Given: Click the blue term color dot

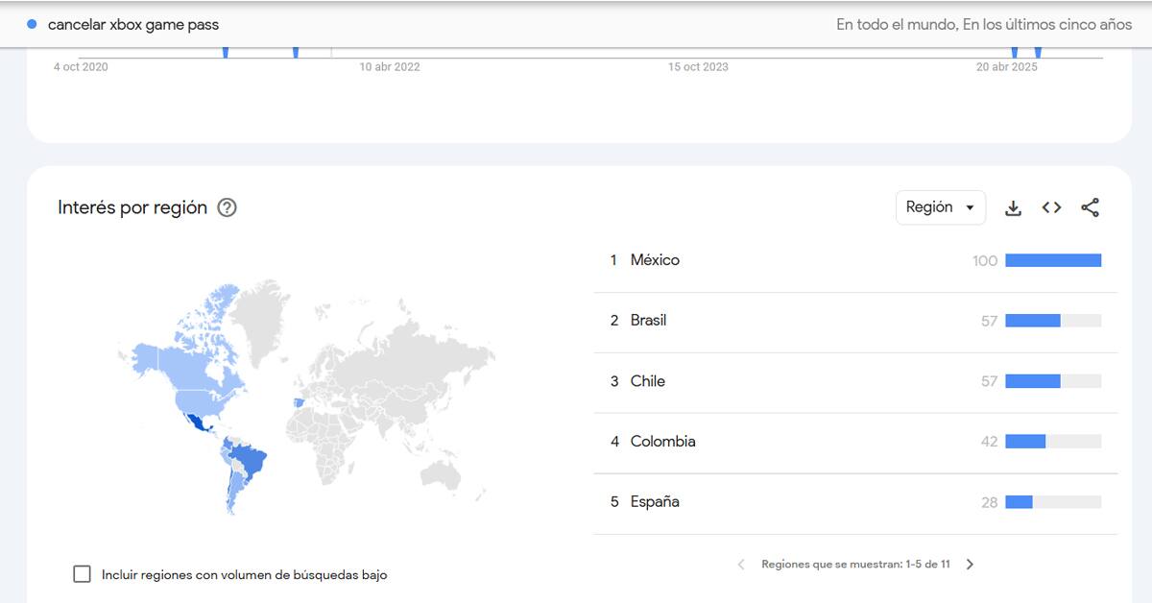Looking at the screenshot, I should [x=32, y=24].
